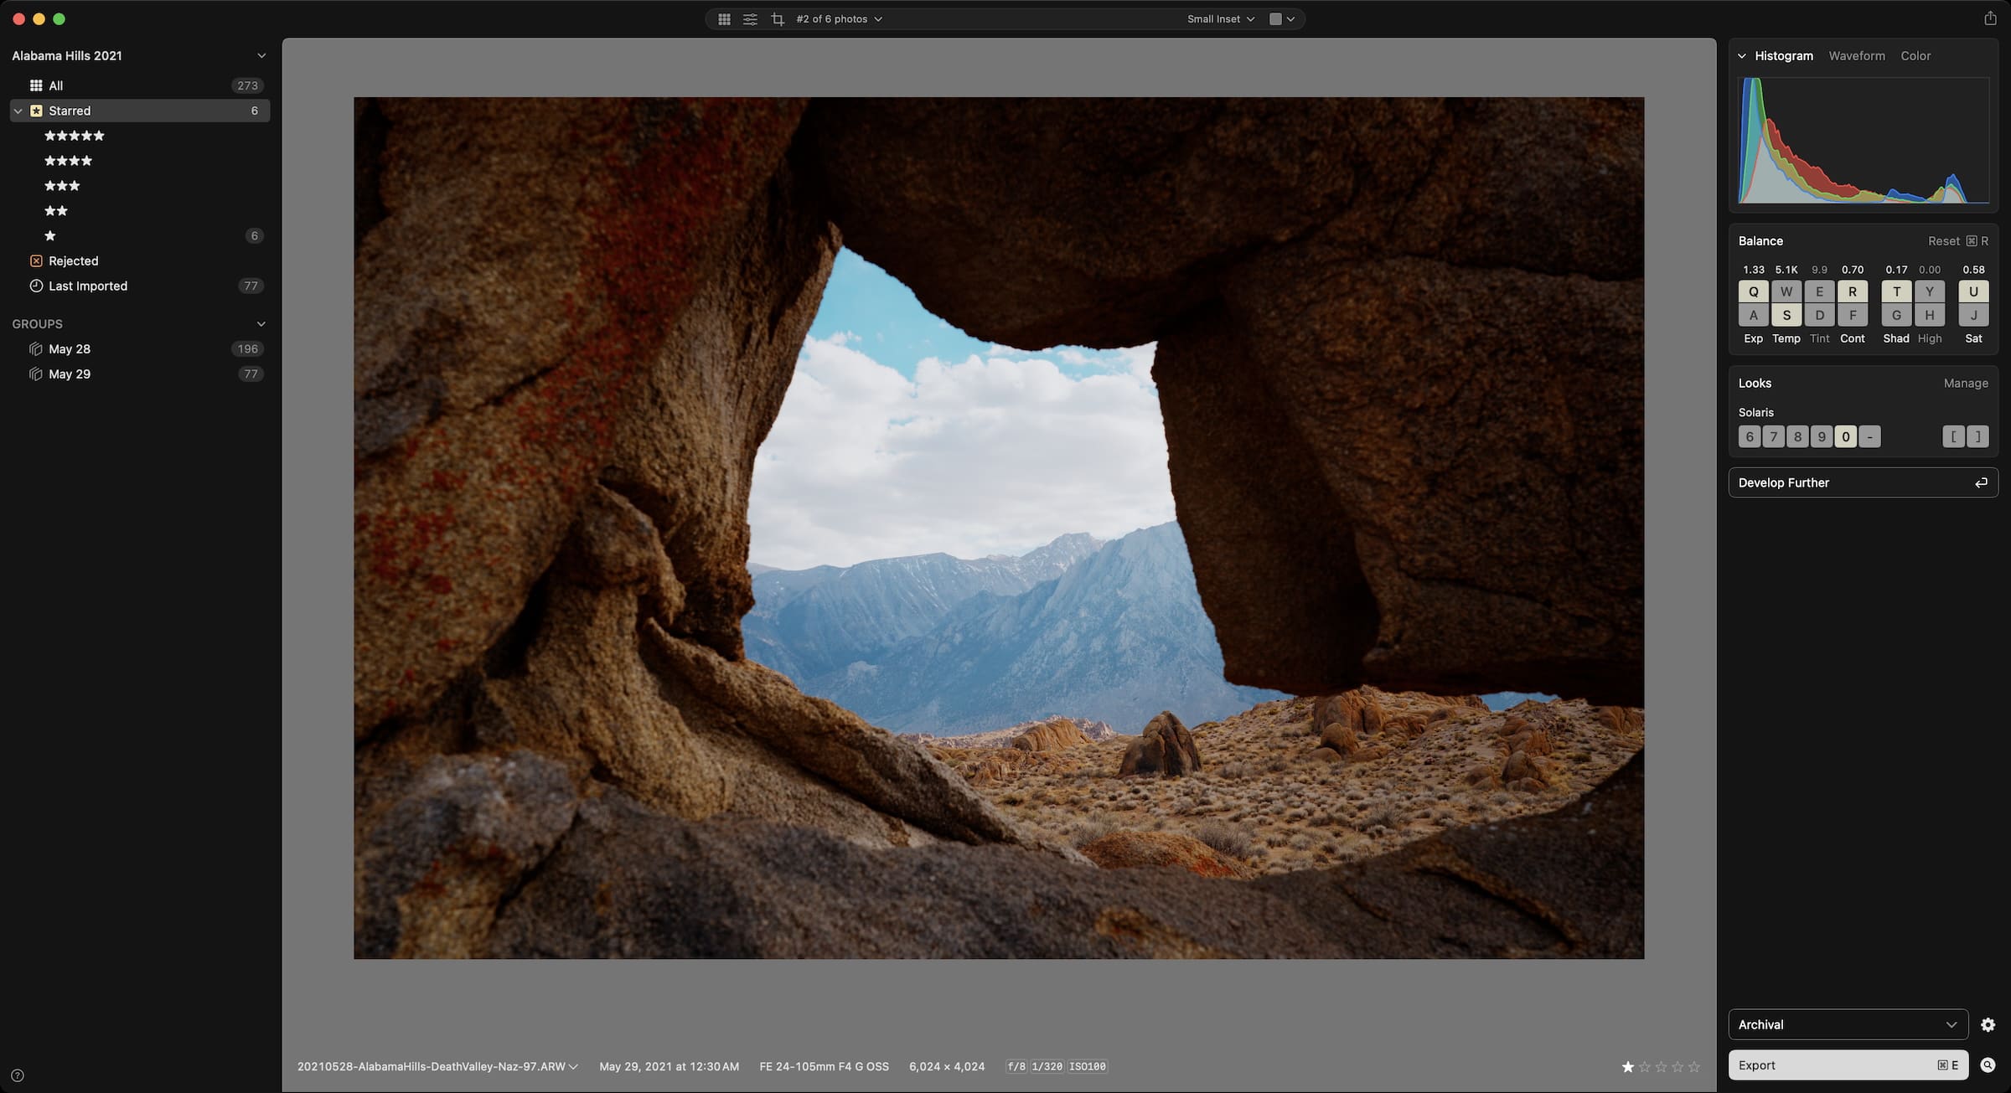Image resolution: width=2011 pixels, height=1093 pixels.
Task: Open the background color swatch dropdown
Action: click(1282, 18)
